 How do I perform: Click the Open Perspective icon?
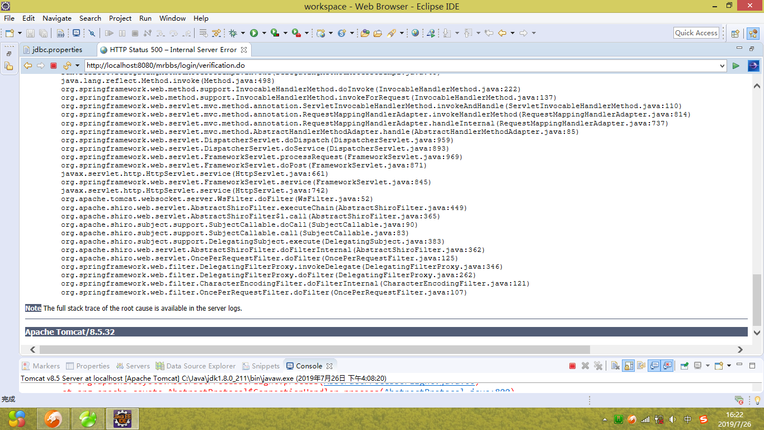[735, 33]
